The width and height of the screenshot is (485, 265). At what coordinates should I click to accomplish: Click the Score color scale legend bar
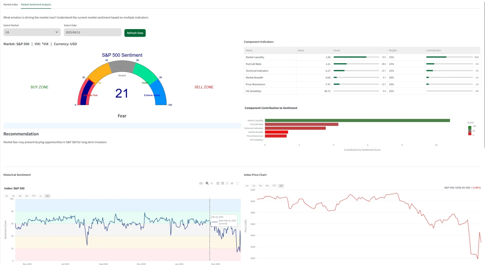470,131
